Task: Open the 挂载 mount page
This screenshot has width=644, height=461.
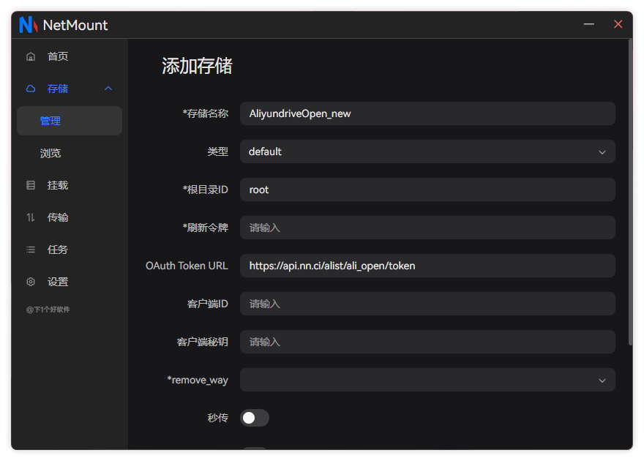Action: coord(70,185)
